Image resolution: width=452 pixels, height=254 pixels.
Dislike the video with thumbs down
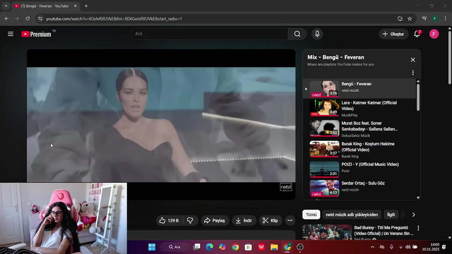coord(190,220)
